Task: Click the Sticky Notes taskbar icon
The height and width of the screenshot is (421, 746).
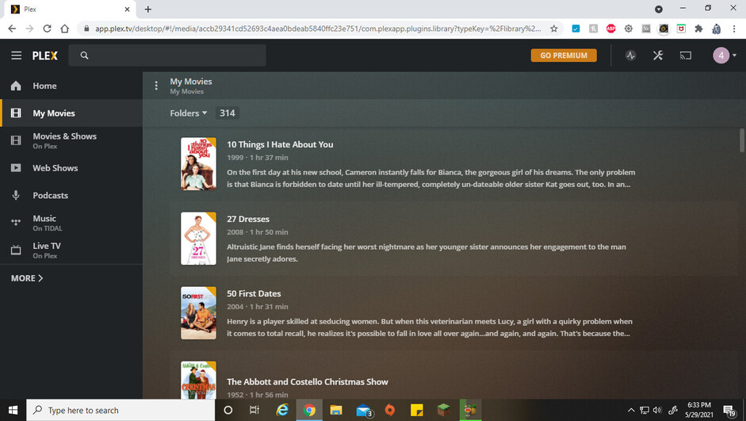Action: point(416,410)
